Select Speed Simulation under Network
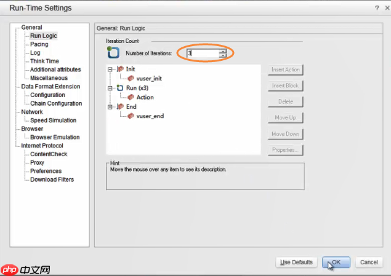Viewport: 391px width, 276px height. pyautogui.click(x=53, y=120)
